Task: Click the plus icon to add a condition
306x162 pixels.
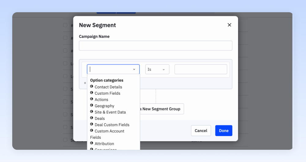Action: coord(85,83)
